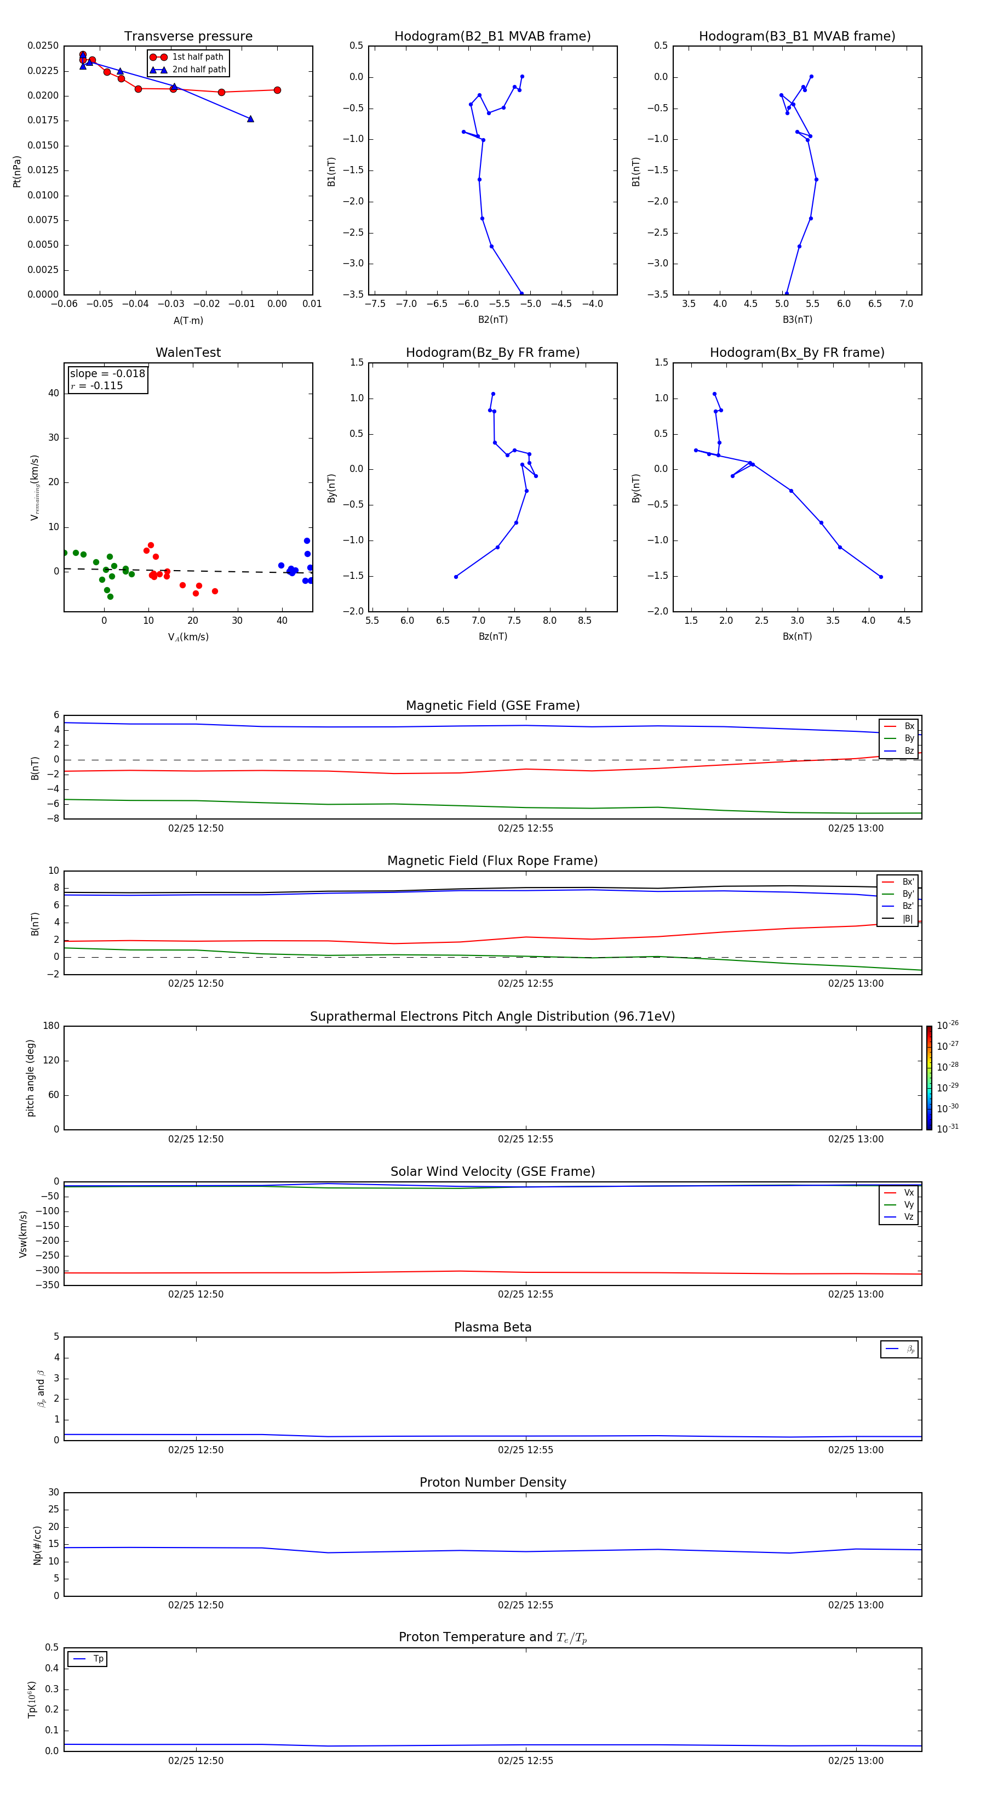Click the "Pt(nPa)" y-axis label
This screenshot has height=1809, width=986.
point(17,170)
